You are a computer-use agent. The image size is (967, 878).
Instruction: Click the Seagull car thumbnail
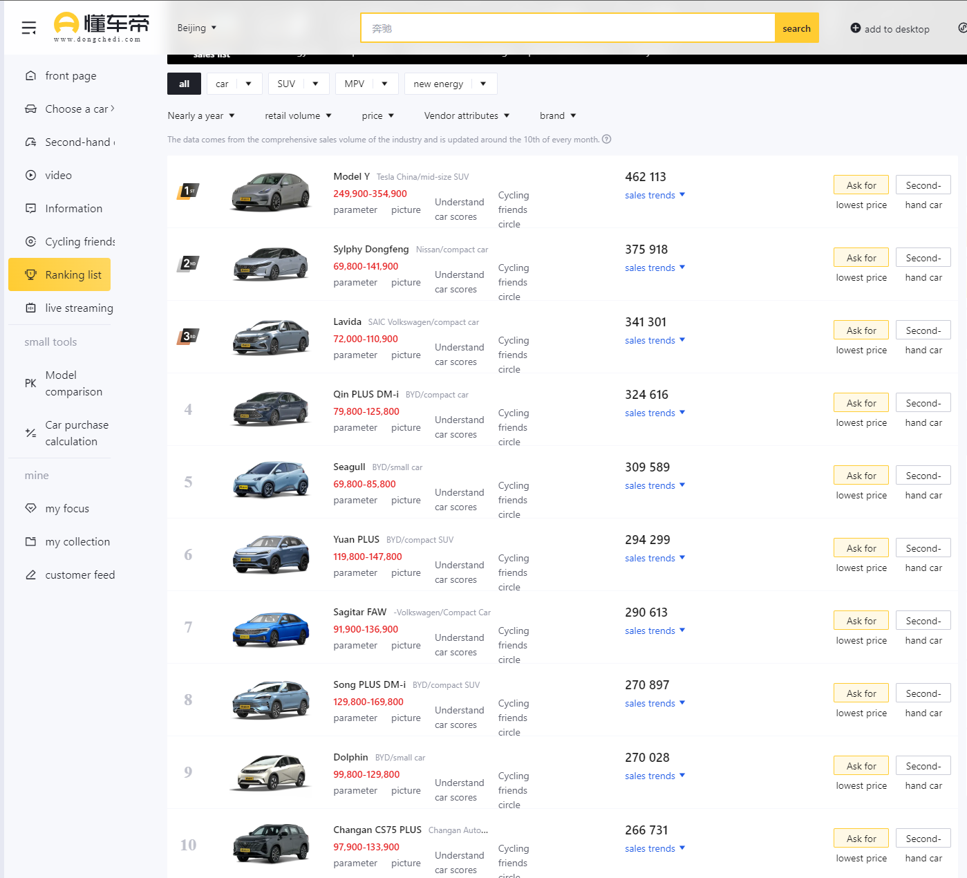click(270, 480)
